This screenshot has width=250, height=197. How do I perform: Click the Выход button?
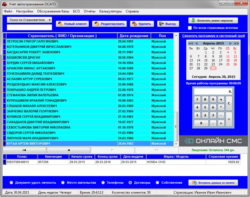(x=168, y=24)
